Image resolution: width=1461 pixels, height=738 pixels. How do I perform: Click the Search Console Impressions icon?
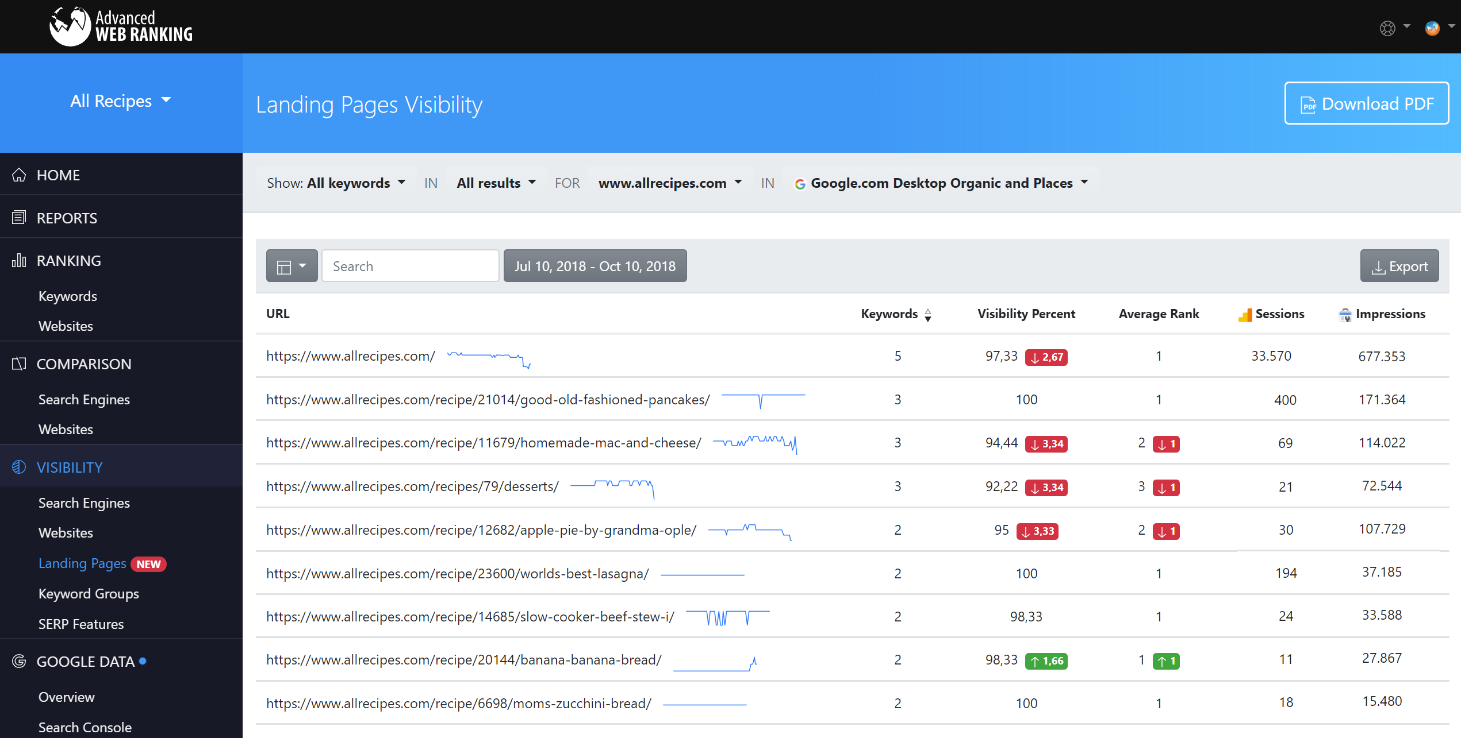coord(1345,315)
